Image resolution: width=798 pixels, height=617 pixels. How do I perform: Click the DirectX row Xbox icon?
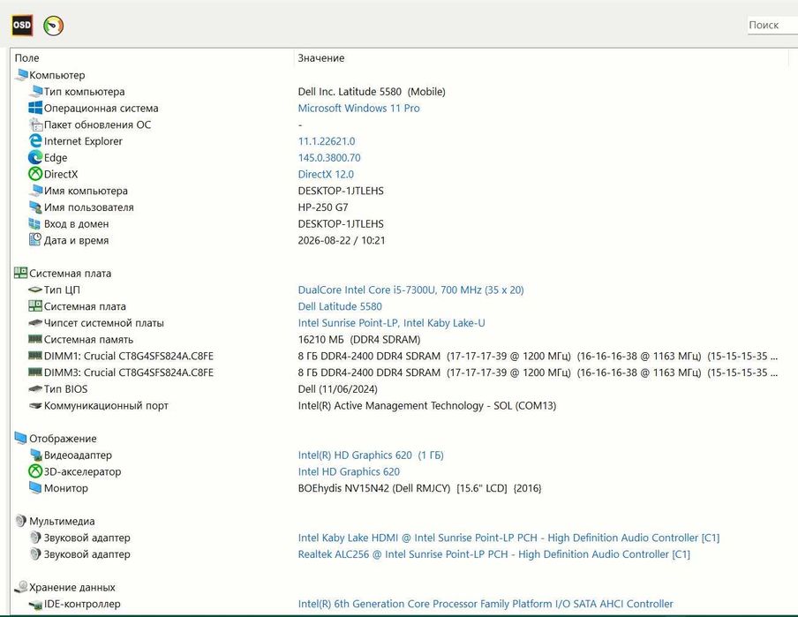[35, 174]
